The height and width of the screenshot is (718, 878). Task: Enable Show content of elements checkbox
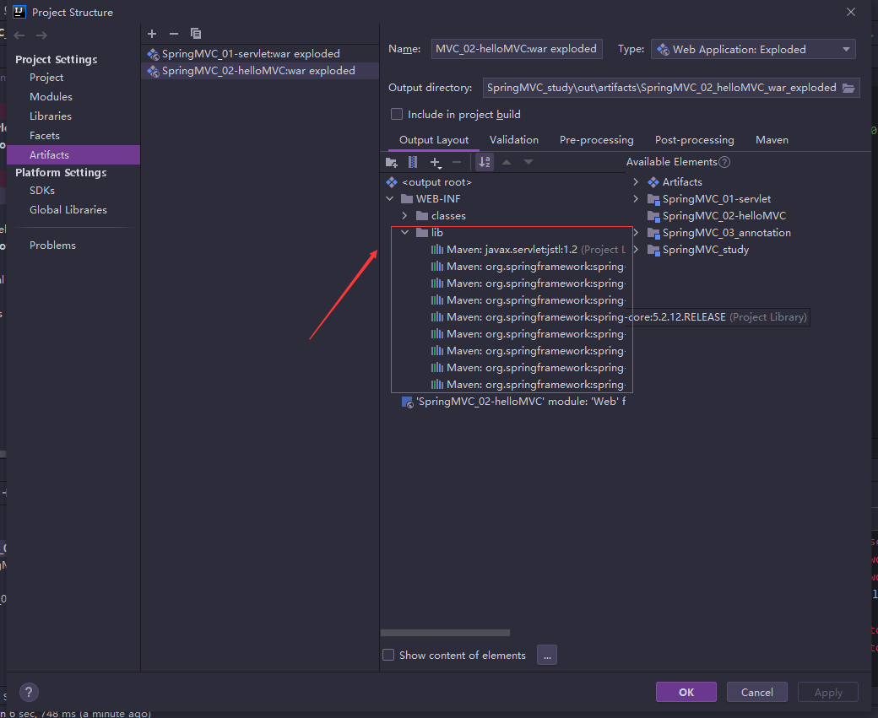pyautogui.click(x=388, y=655)
